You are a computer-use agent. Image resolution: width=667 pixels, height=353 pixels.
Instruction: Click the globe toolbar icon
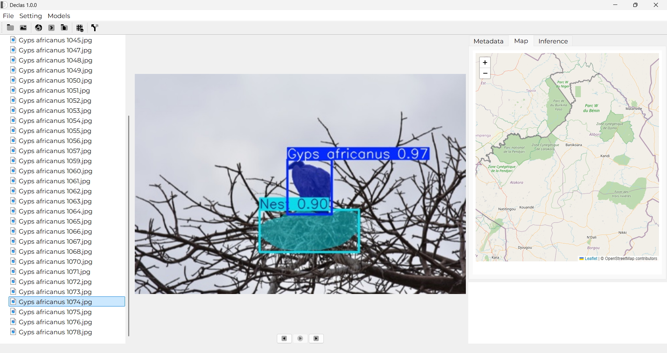pos(39,28)
